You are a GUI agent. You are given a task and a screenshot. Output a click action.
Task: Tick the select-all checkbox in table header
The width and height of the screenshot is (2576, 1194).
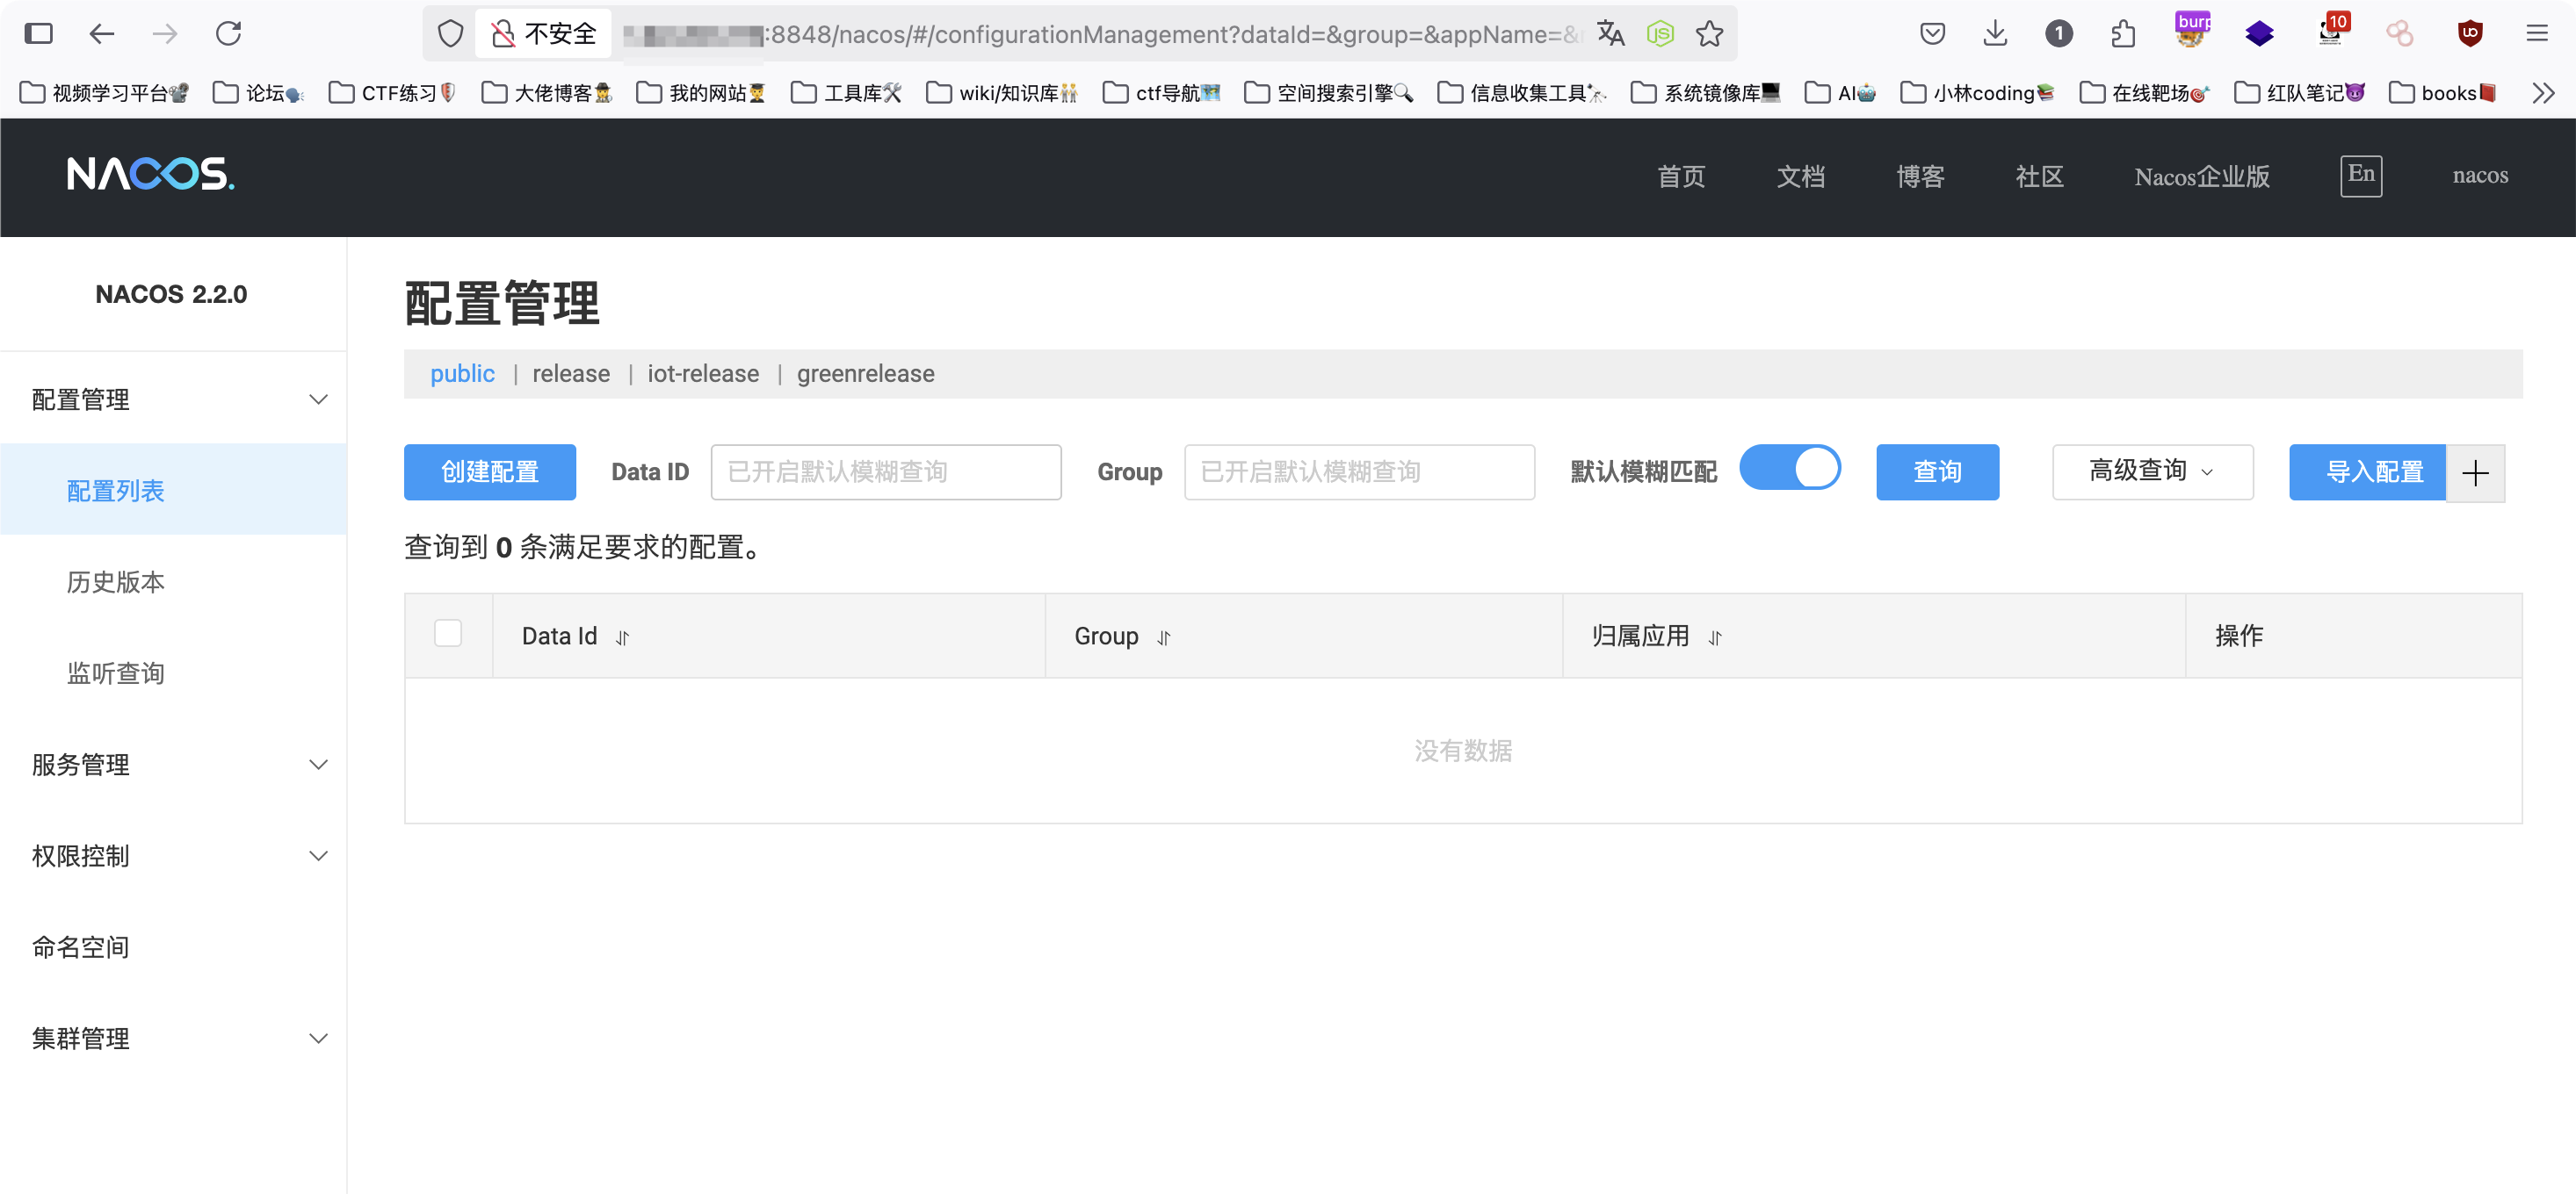click(448, 634)
